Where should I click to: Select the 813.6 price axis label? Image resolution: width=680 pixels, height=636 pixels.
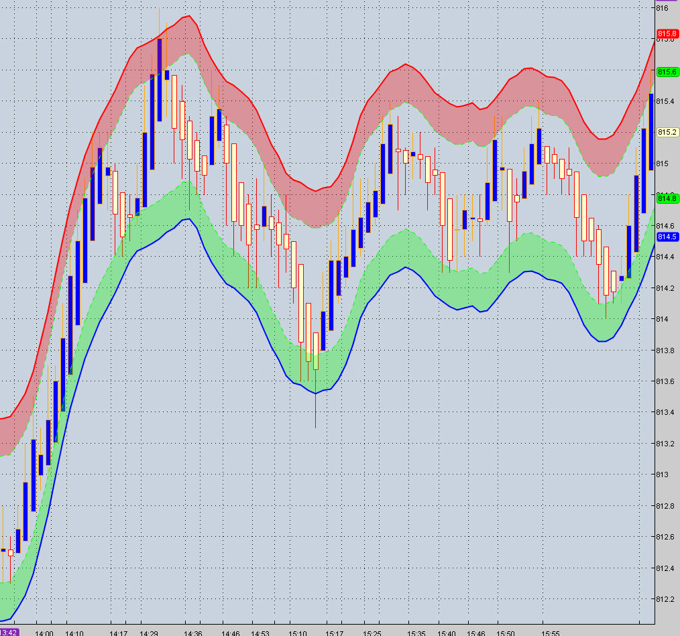point(665,381)
